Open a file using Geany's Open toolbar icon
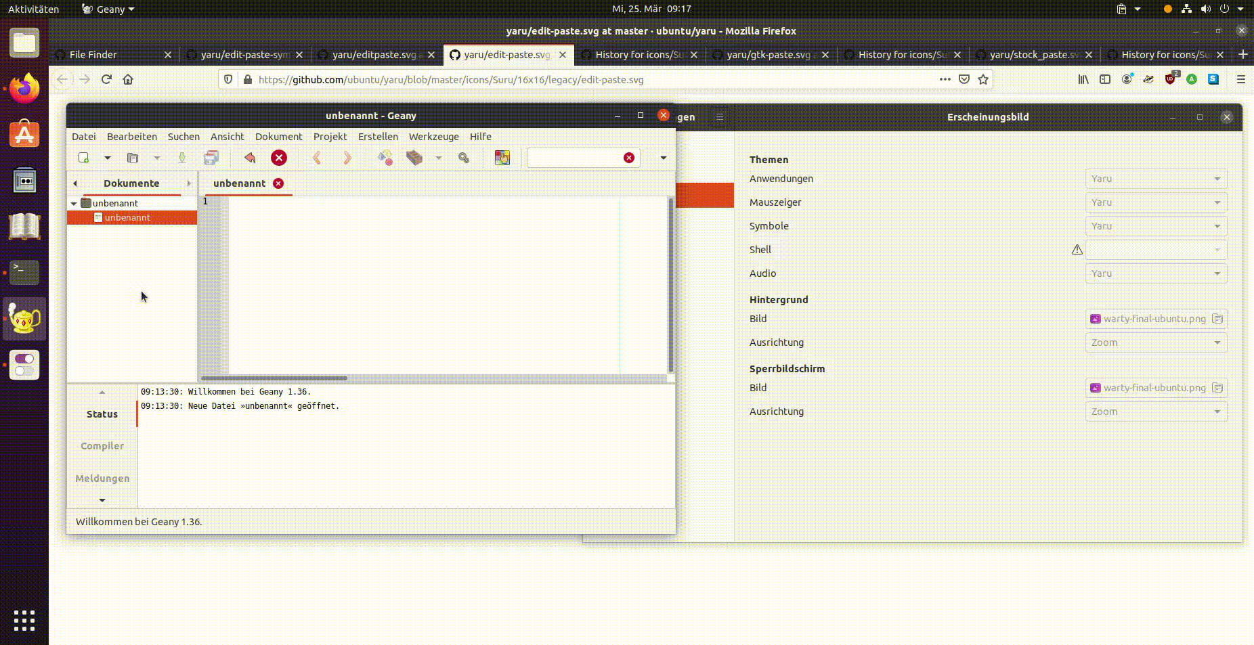 click(x=133, y=158)
